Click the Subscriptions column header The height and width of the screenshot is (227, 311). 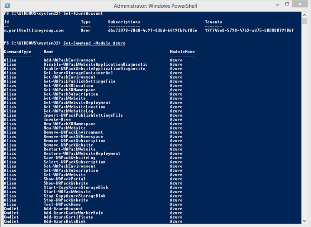[124, 22]
